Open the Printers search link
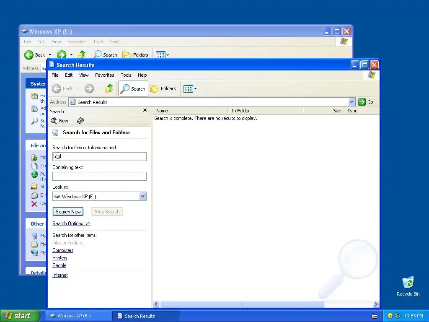Viewport: 429px width, 322px height. pos(59,258)
